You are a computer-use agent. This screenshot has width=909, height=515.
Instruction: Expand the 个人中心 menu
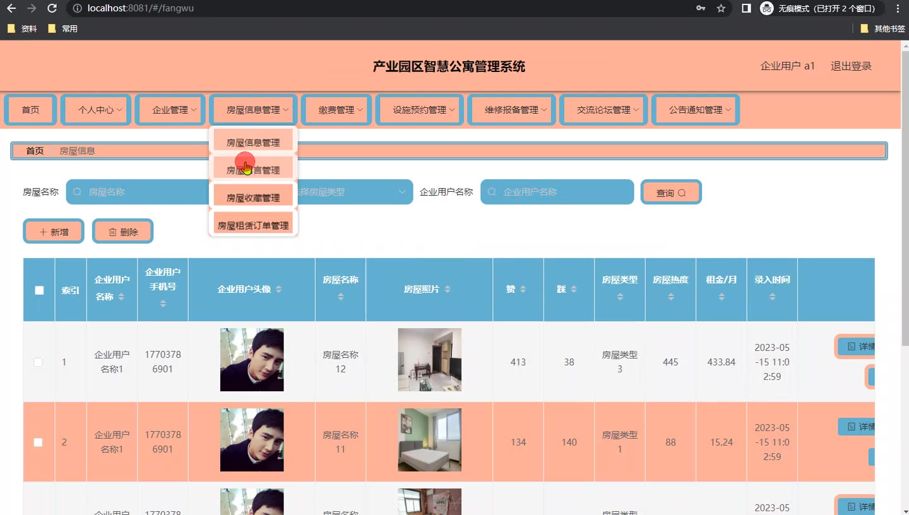click(x=96, y=110)
